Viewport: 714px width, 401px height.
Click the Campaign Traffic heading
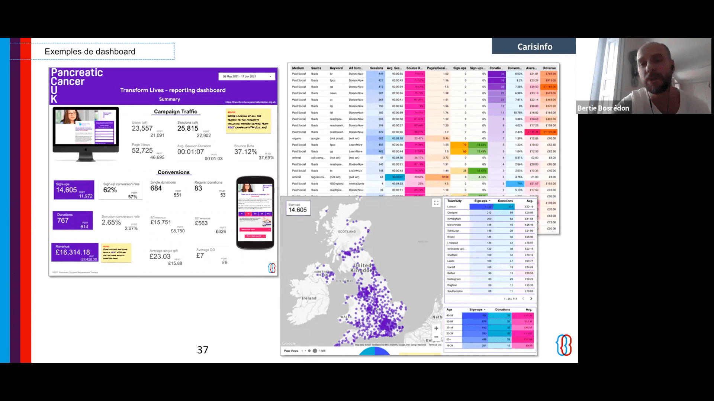[x=176, y=111]
